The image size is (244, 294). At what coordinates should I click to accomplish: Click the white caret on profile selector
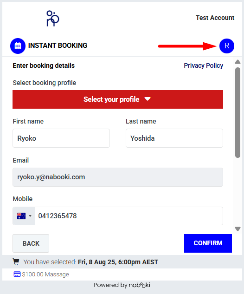tap(148, 99)
